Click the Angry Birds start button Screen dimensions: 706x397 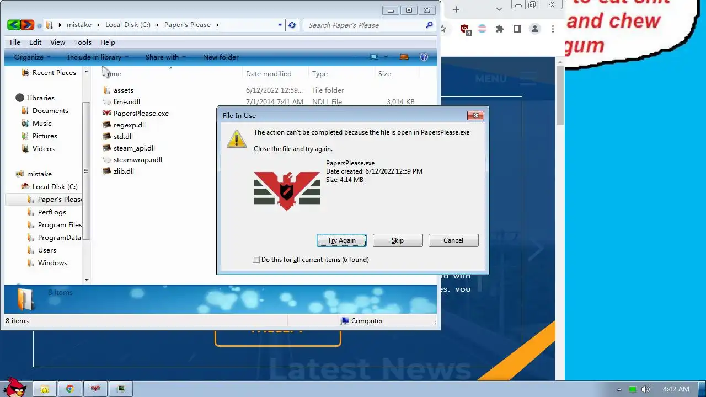pos(13,387)
